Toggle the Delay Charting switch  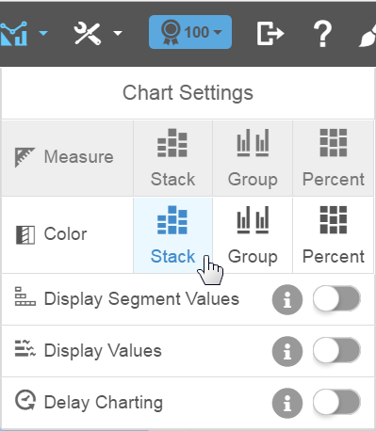[x=336, y=402]
